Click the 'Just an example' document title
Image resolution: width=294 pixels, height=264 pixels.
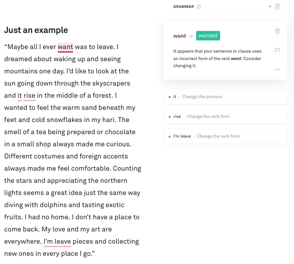tap(36, 30)
